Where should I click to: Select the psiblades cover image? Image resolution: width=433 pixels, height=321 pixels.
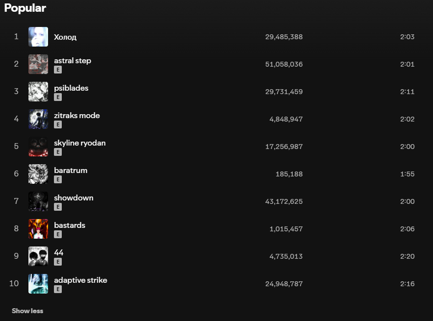38,92
